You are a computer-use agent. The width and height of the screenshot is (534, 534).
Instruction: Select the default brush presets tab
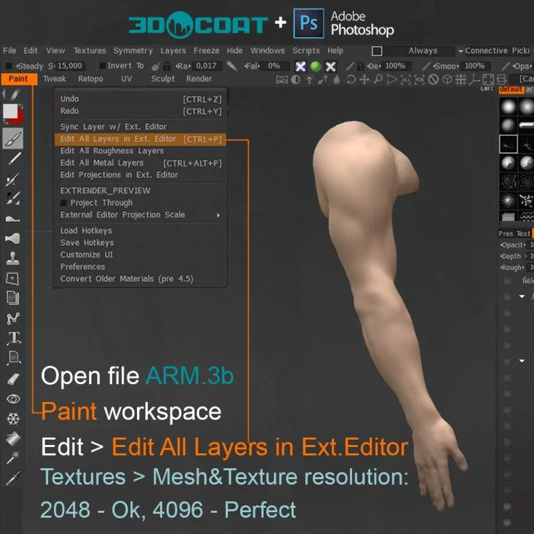click(x=511, y=90)
